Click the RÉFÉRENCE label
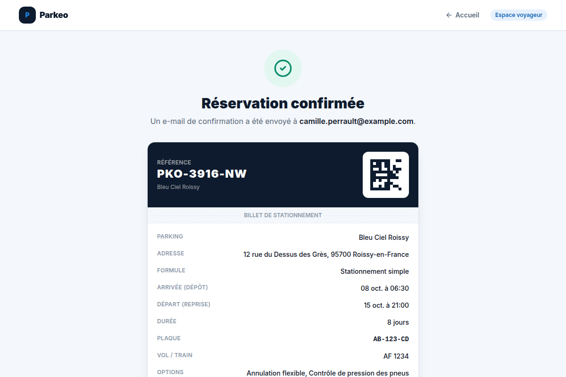This screenshot has width=566, height=377. coord(174,162)
